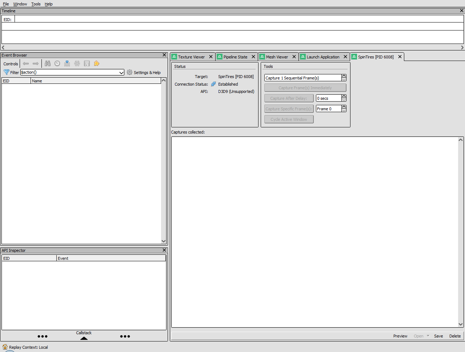Click Name column header in Event Browser
Screen dimensions: 465x352
96,81
